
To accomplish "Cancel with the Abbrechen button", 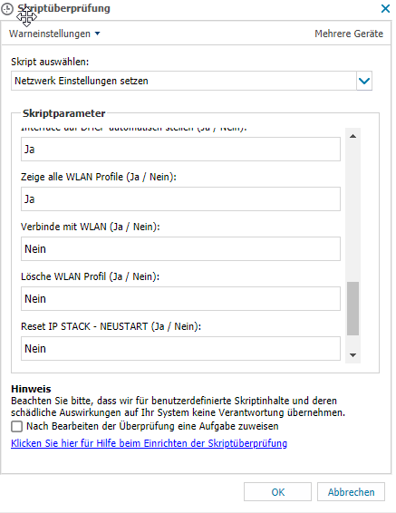I will (x=351, y=492).
